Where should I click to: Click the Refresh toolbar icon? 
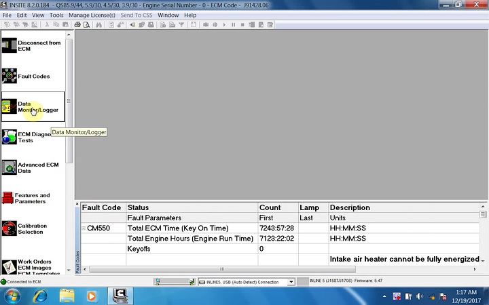point(111,24)
